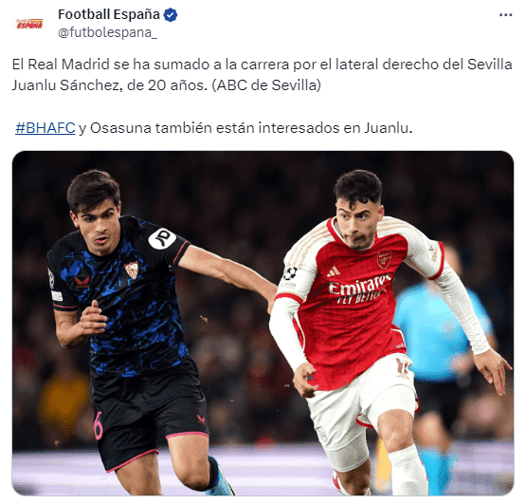526x504 pixels.
Task: Click the Sevilla player's face in photo
Action: 99,229
